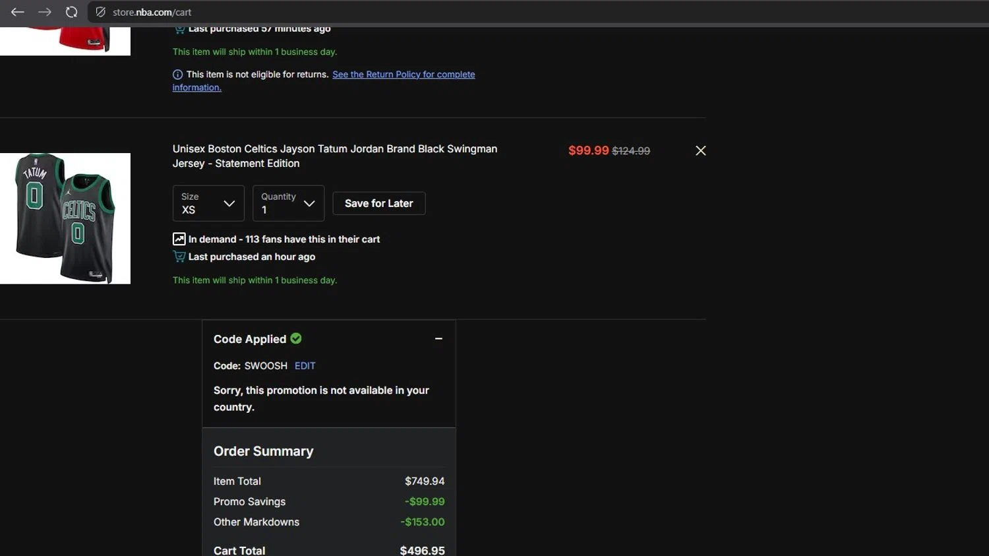
Task: Click the 'promotion is not available' message
Action: [321, 399]
